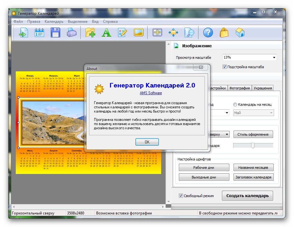Click the magnifier preview icon
Image resolution: width=294 pixels, height=227 pixels.
[189, 32]
